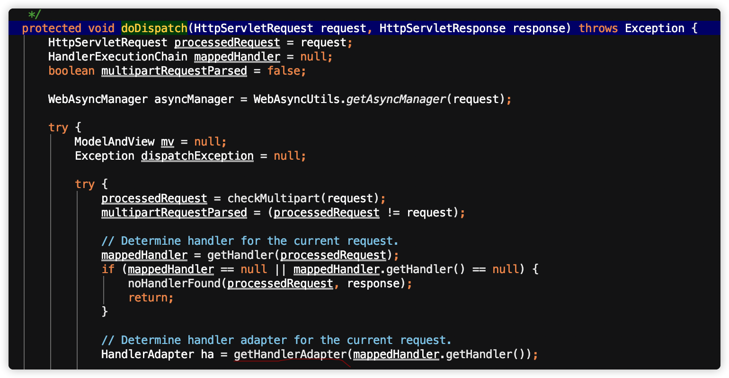Image resolution: width=729 pixels, height=378 pixels.
Task: Click the 'getAsyncManager' italic method call
Action: click(x=396, y=99)
